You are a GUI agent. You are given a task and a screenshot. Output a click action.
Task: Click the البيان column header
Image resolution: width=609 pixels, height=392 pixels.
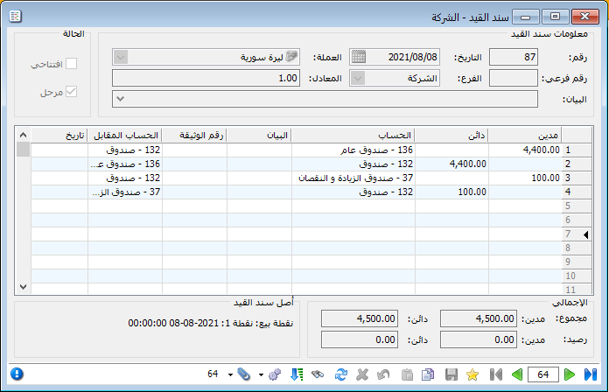coord(259,136)
